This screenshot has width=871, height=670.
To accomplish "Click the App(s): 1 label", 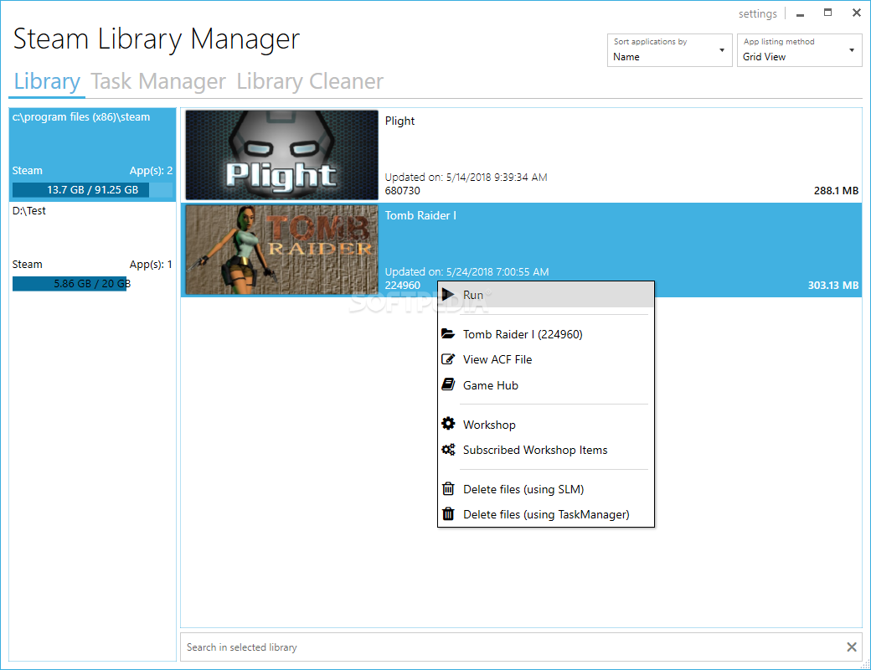I will [151, 265].
